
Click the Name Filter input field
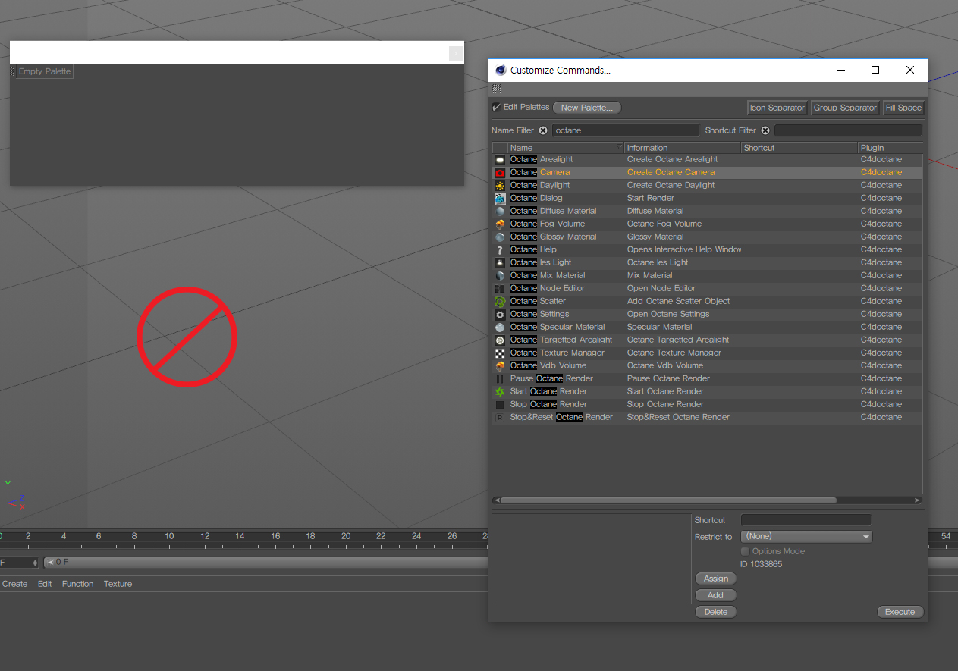point(626,130)
